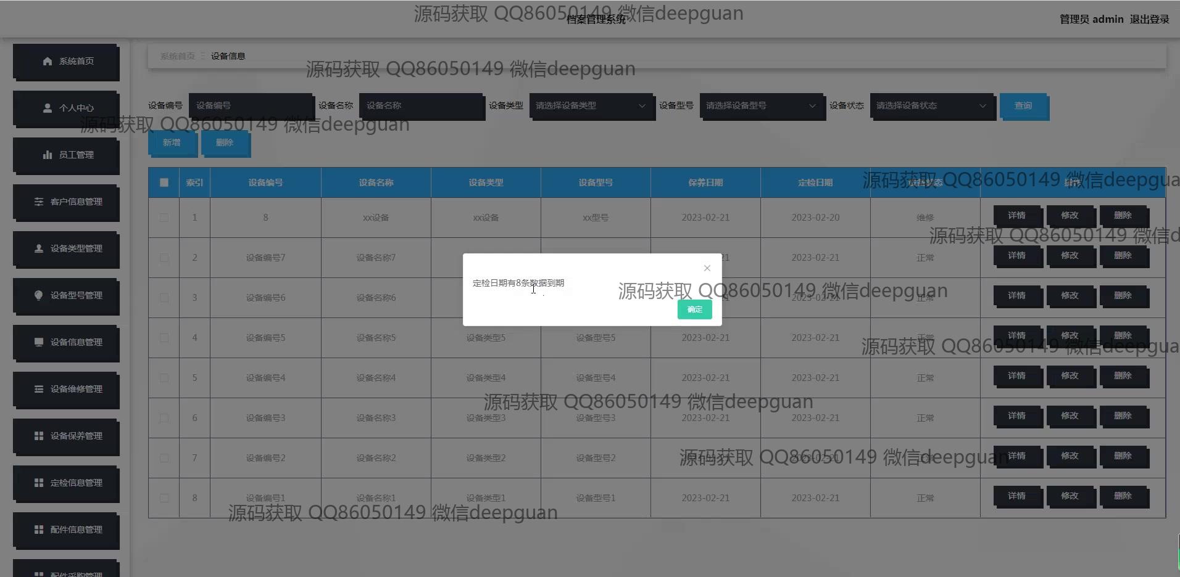
Task: Click 退出登录 to log out
Action: point(1149,19)
